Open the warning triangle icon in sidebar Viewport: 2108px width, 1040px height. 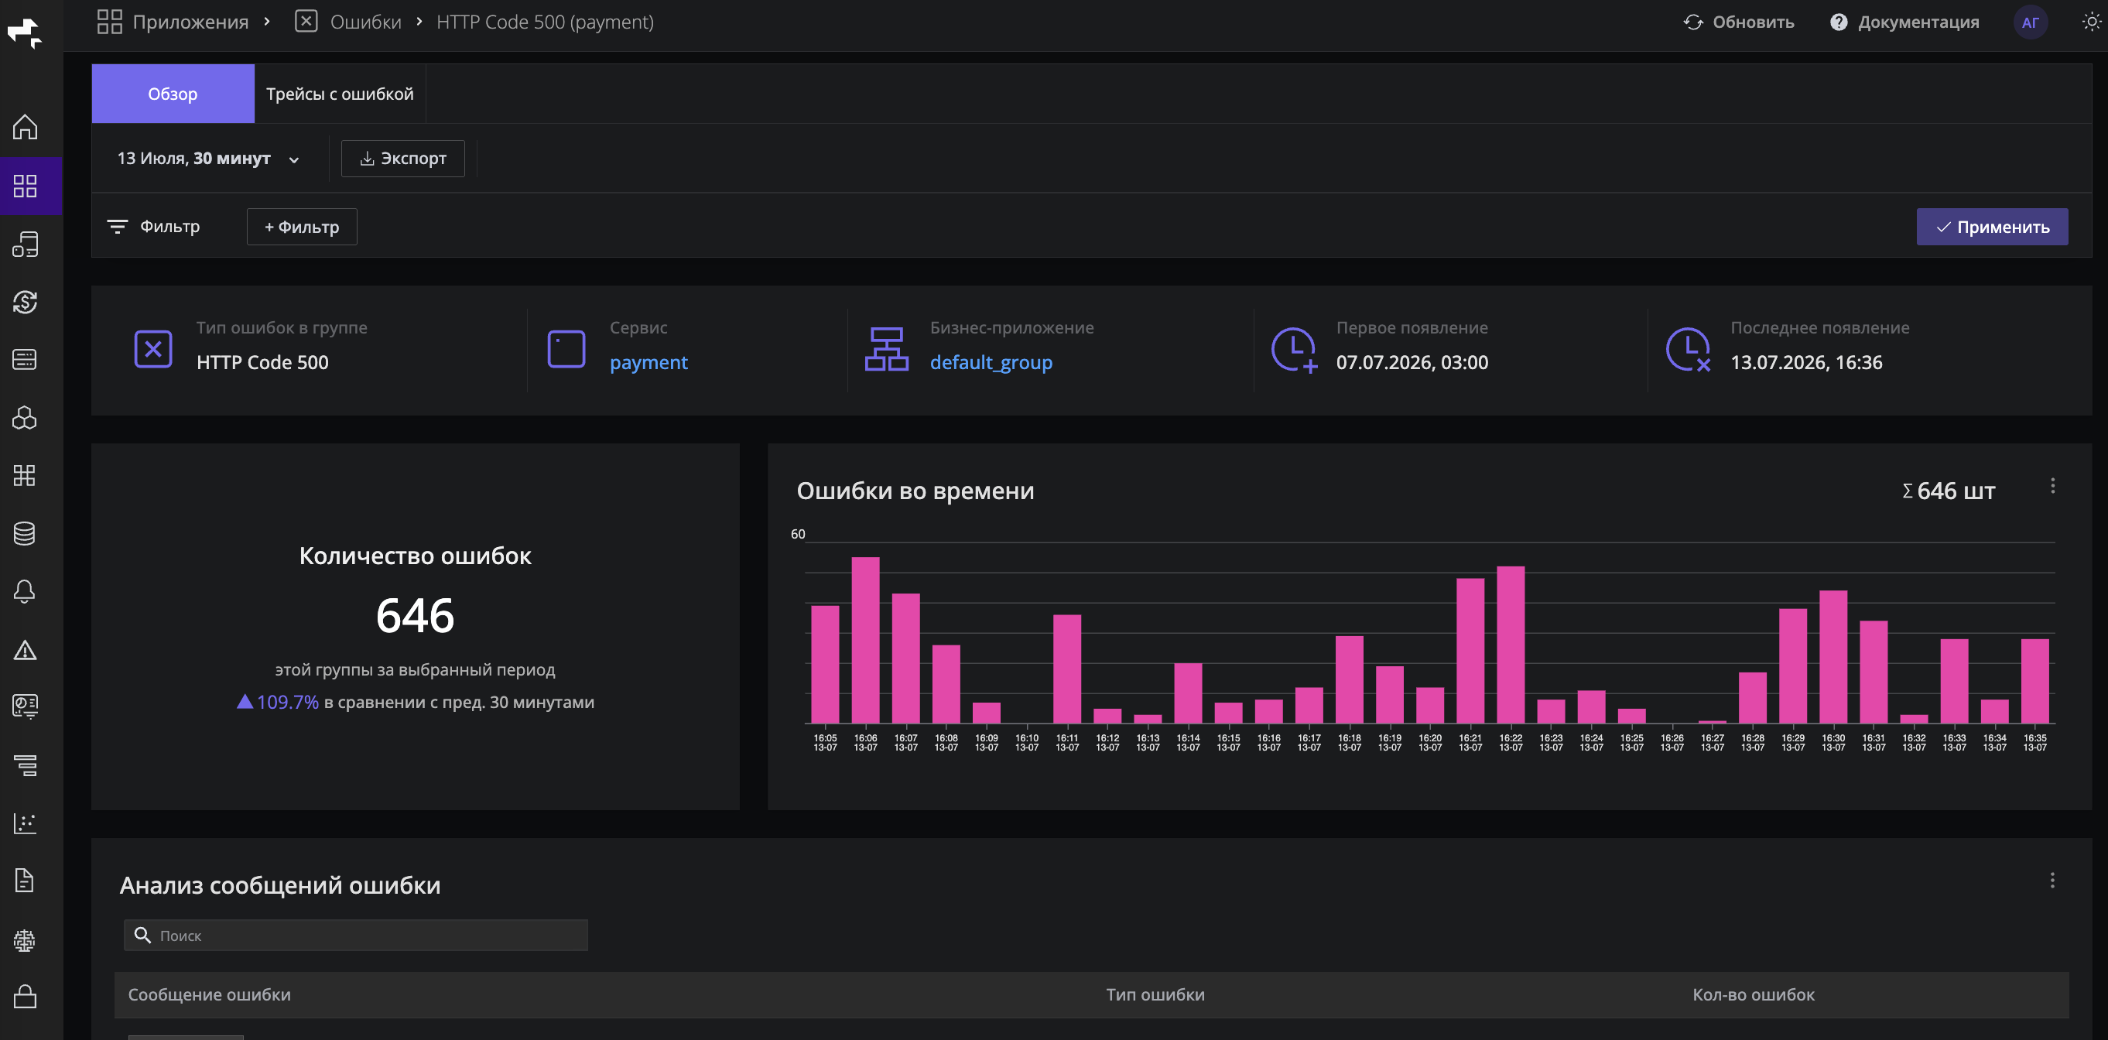25,650
